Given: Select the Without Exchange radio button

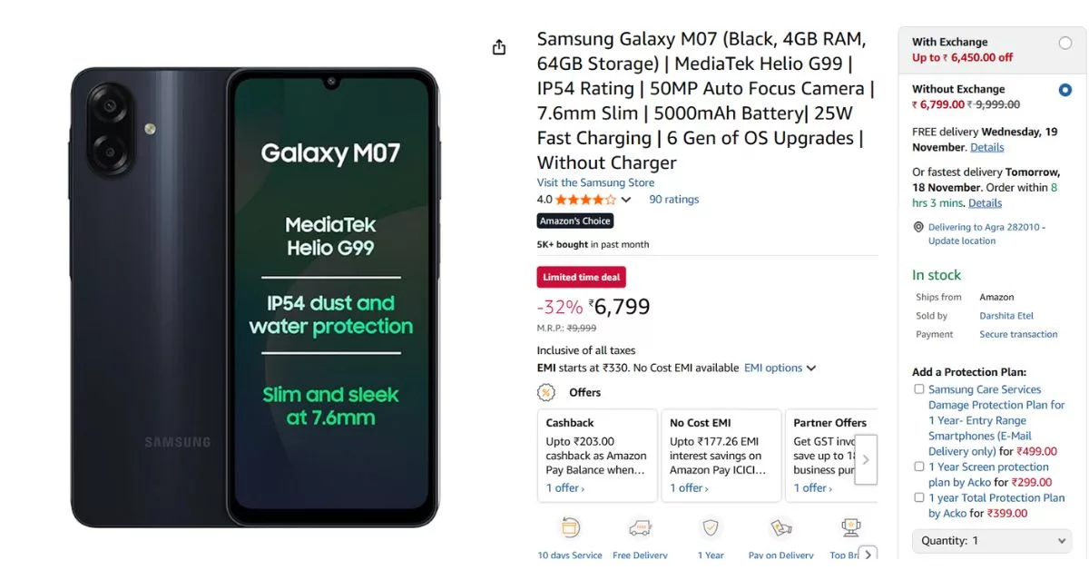Looking at the screenshot, I should point(1066,88).
